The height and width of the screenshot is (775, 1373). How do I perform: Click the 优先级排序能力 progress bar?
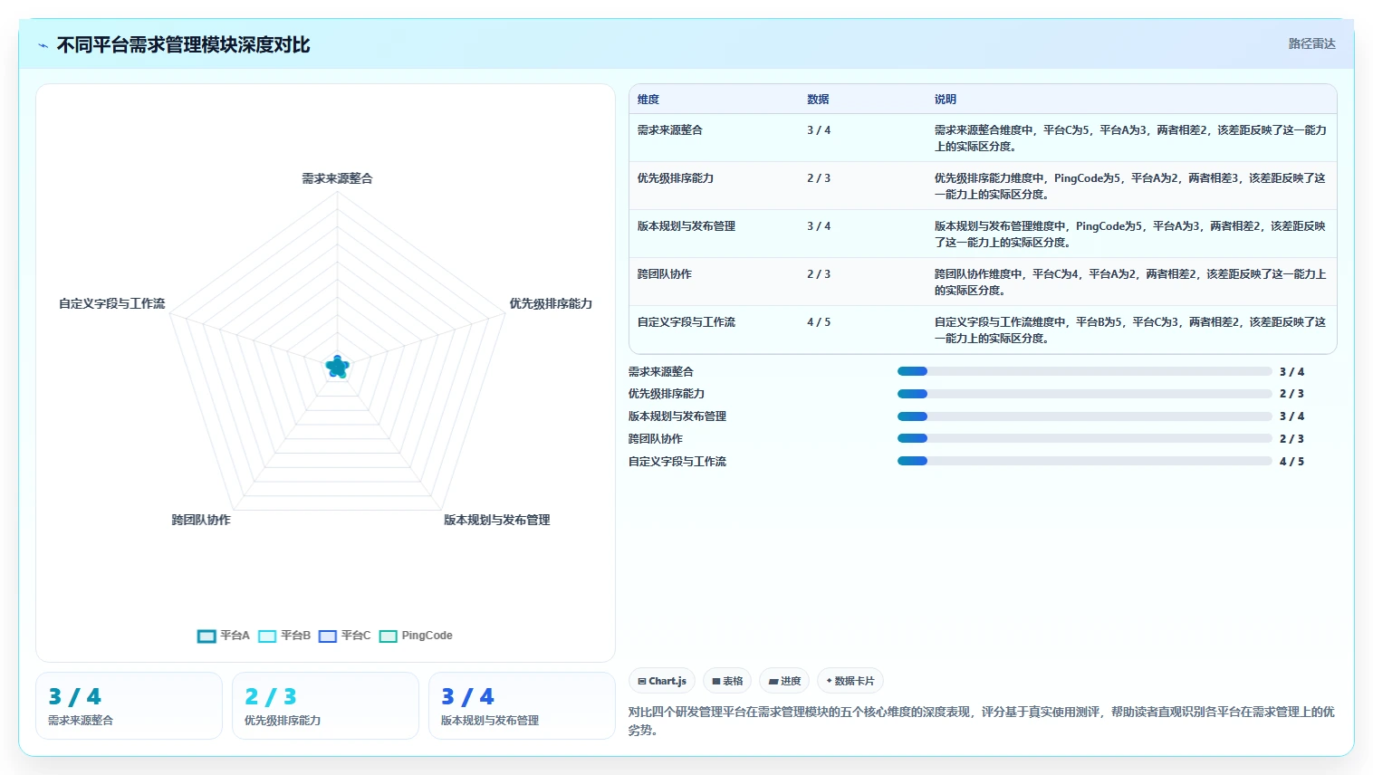pos(1084,394)
